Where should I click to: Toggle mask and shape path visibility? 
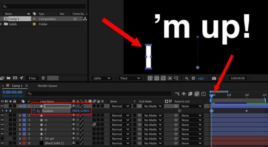(x=163, y=78)
